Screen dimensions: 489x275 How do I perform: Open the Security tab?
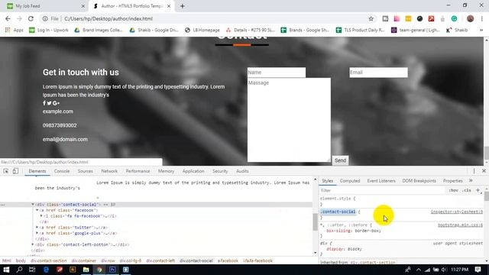[x=220, y=171]
